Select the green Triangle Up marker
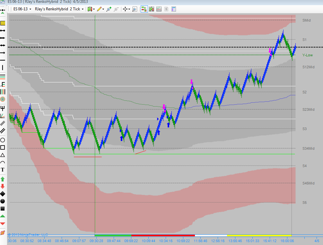 (3, 216)
